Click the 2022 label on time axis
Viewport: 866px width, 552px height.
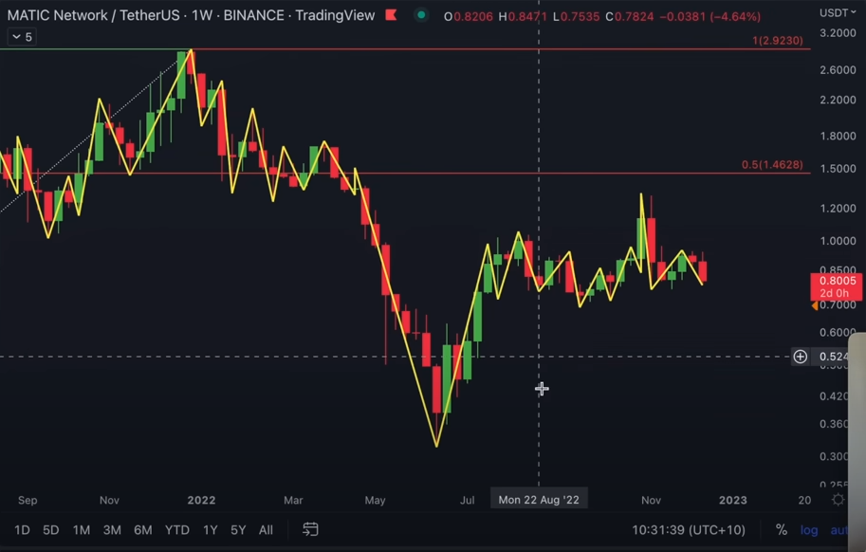coord(201,500)
